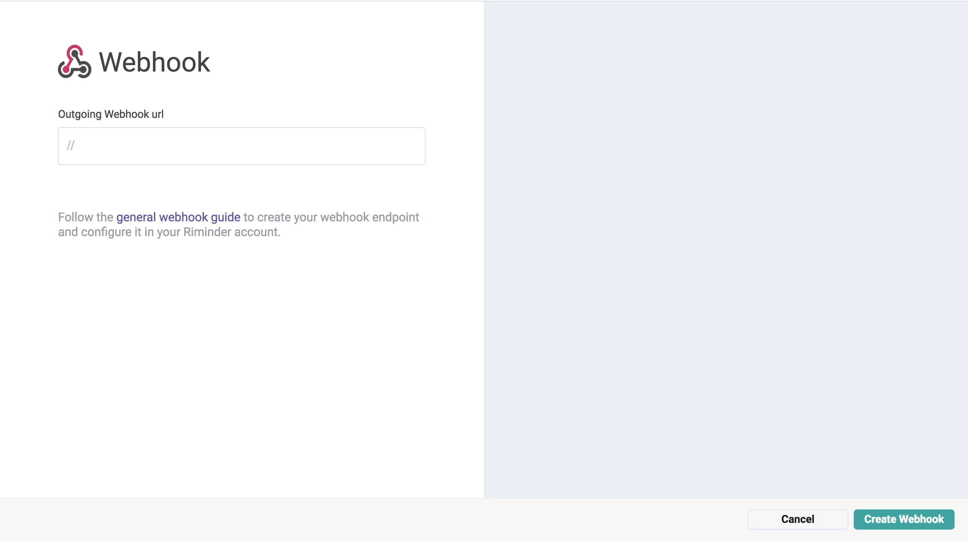Click the Webhook heading title
The width and height of the screenshot is (968, 541).
[x=154, y=62]
